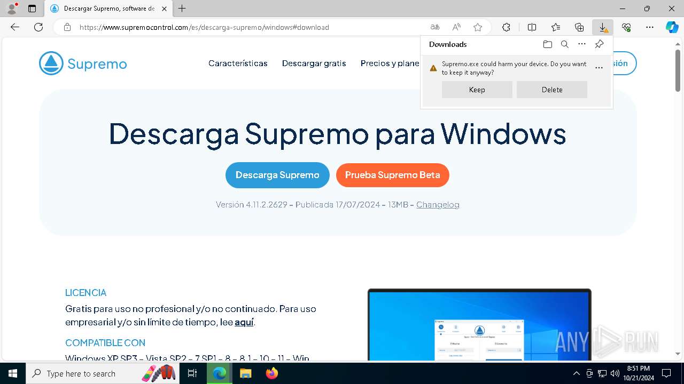This screenshot has height=384, width=684.
Task: Open the network status icon
Action: click(602, 373)
